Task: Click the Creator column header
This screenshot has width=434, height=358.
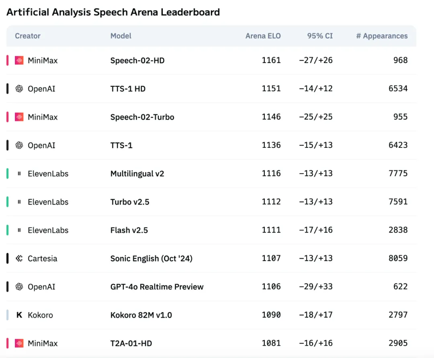Action: point(28,36)
